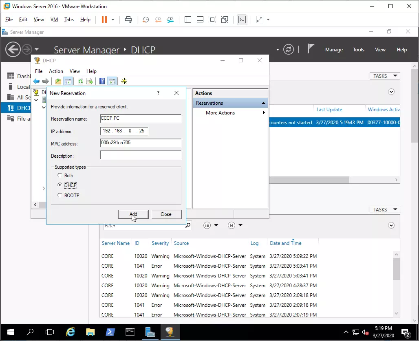Click the Reservation name field
The height and width of the screenshot is (341, 419).
pyautogui.click(x=141, y=118)
